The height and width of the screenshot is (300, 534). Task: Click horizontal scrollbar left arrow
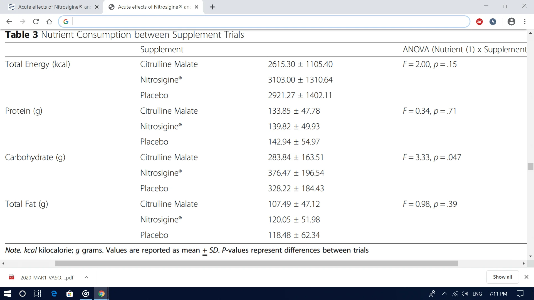(3, 263)
